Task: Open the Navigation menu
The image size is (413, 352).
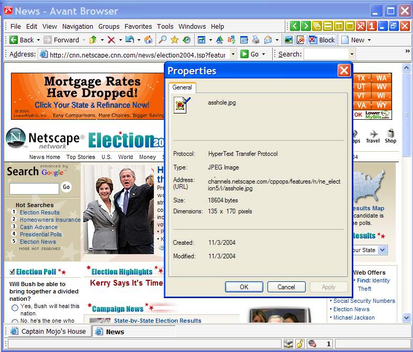Action: pos(77,26)
